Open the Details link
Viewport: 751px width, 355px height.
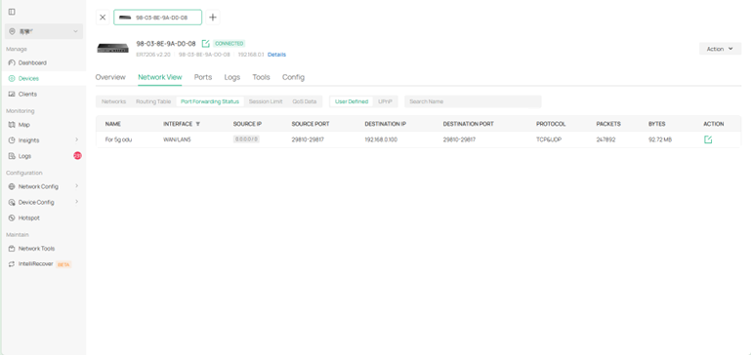[x=276, y=55]
